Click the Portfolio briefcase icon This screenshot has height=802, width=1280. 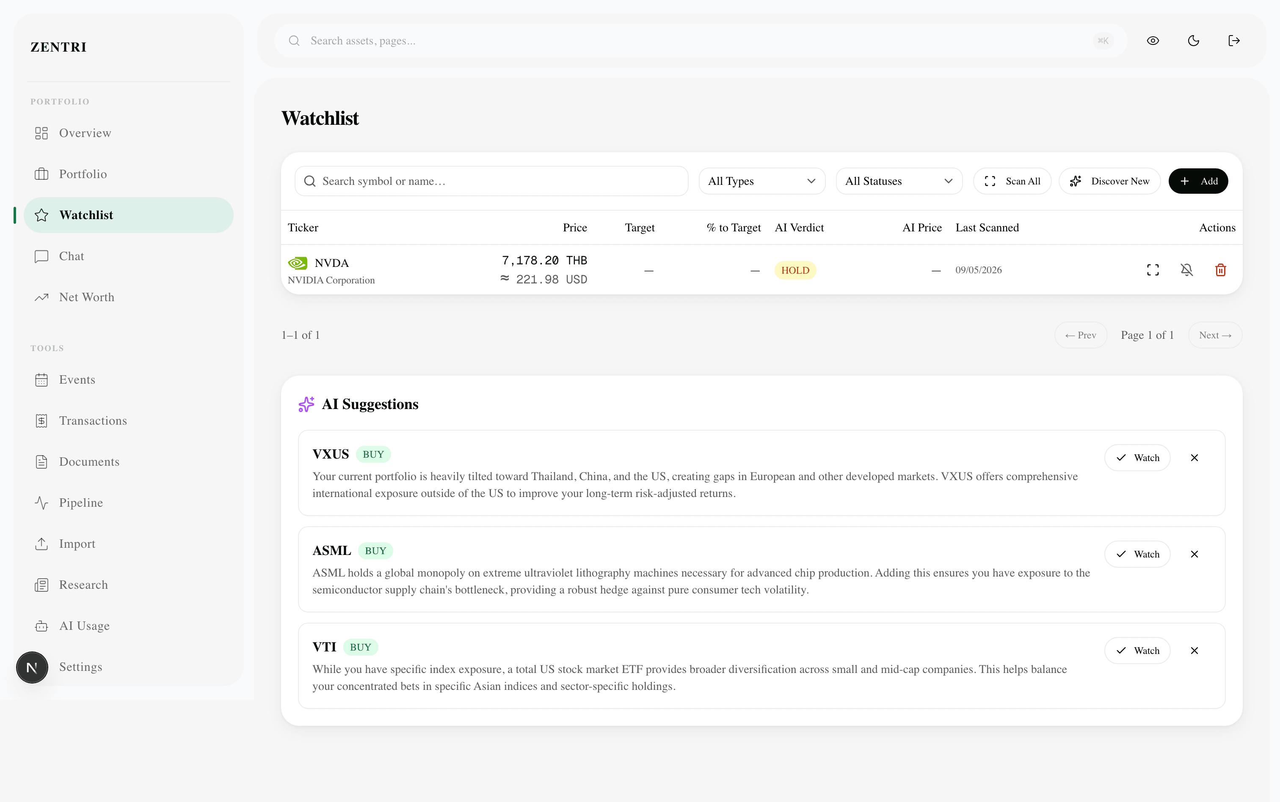coord(41,174)
